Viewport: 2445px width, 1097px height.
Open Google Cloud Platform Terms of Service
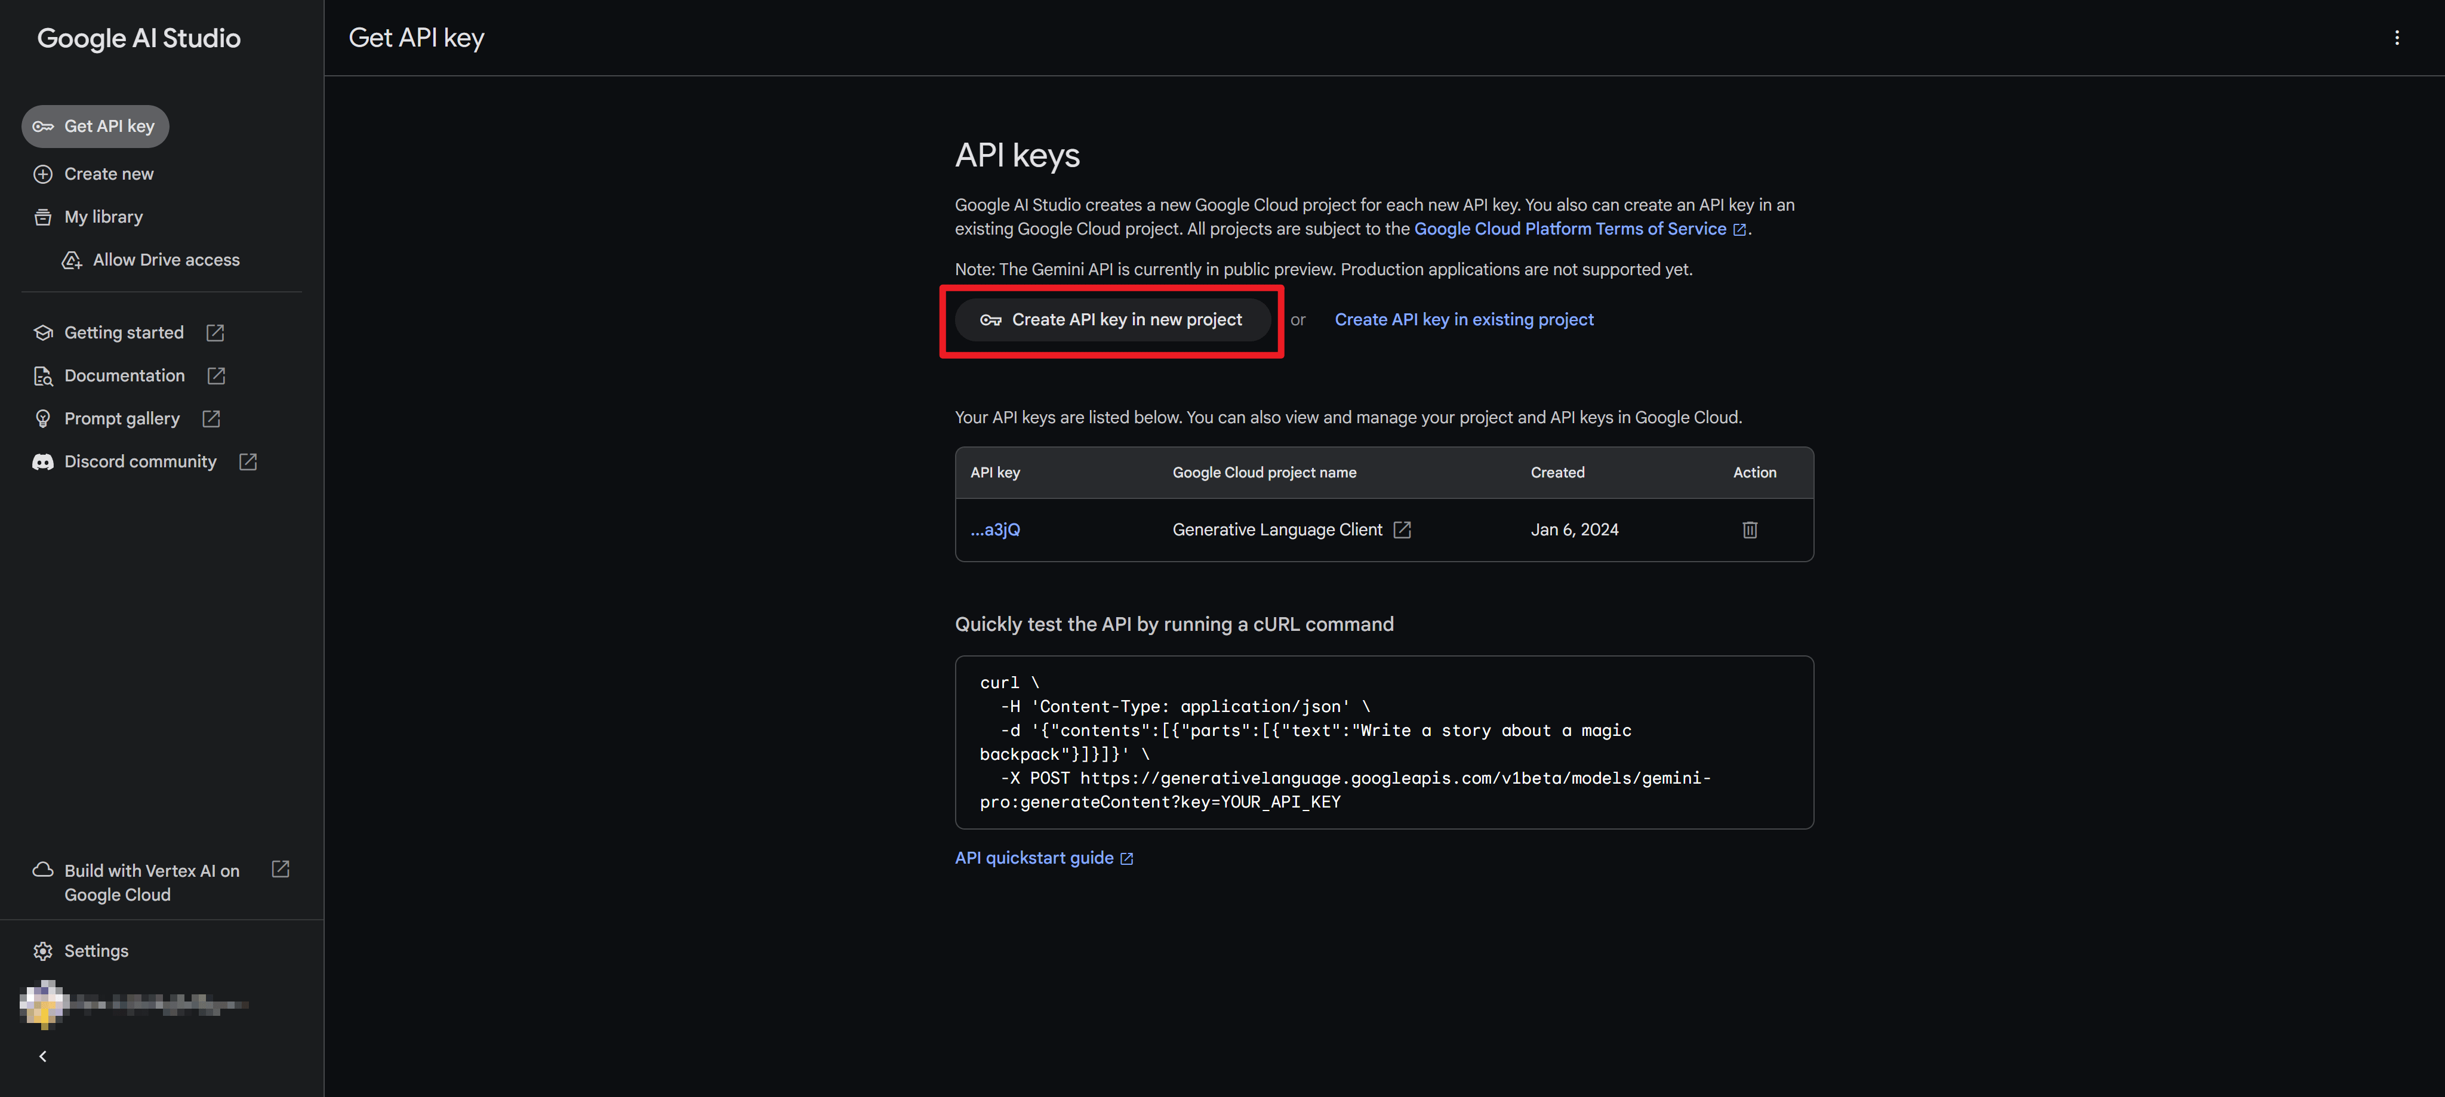click(1570, 229)
